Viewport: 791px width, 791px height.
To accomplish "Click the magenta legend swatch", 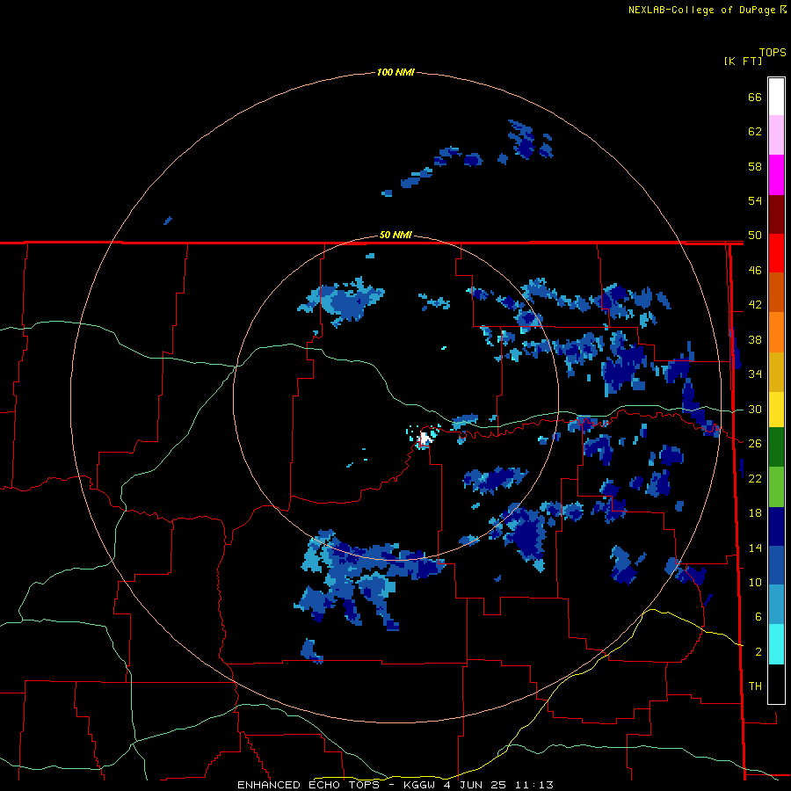I will [776, 175].
